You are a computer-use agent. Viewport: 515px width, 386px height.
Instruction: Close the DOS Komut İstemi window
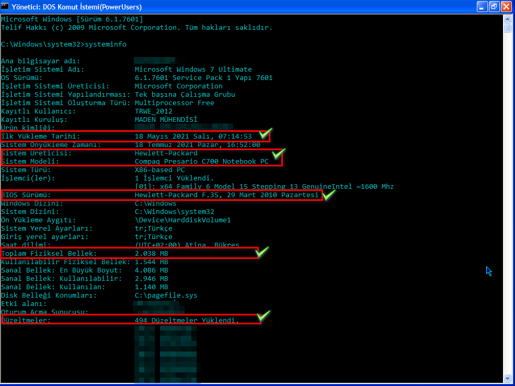(x=506, y=6)
